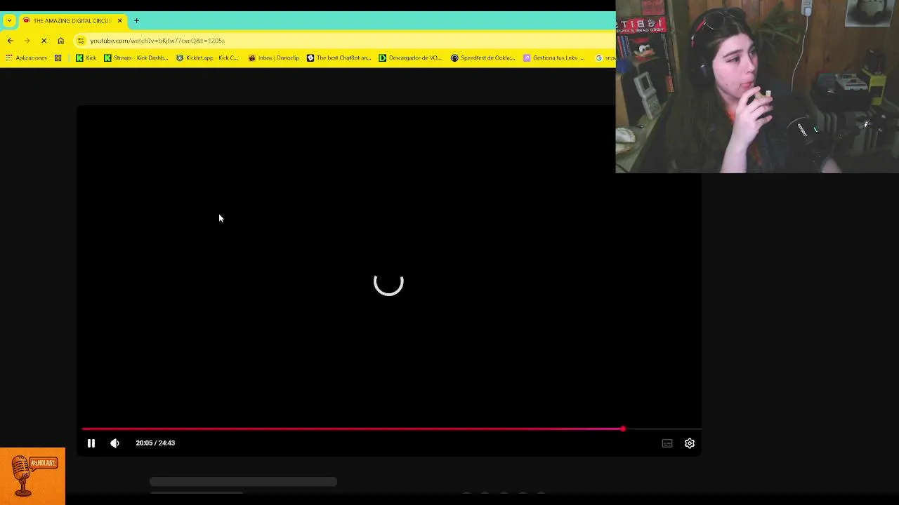Open the video settings gear

coord(690,443)
